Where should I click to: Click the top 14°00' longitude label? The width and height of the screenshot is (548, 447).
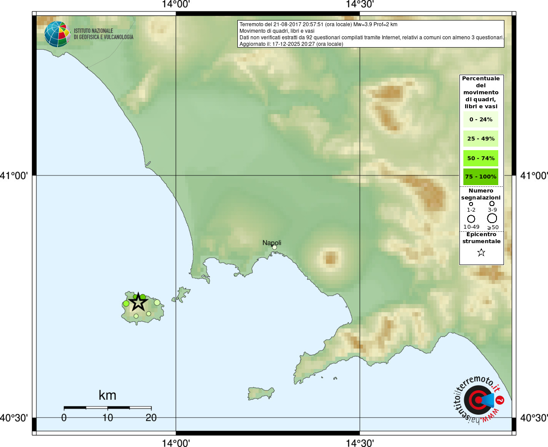(176, 4)
